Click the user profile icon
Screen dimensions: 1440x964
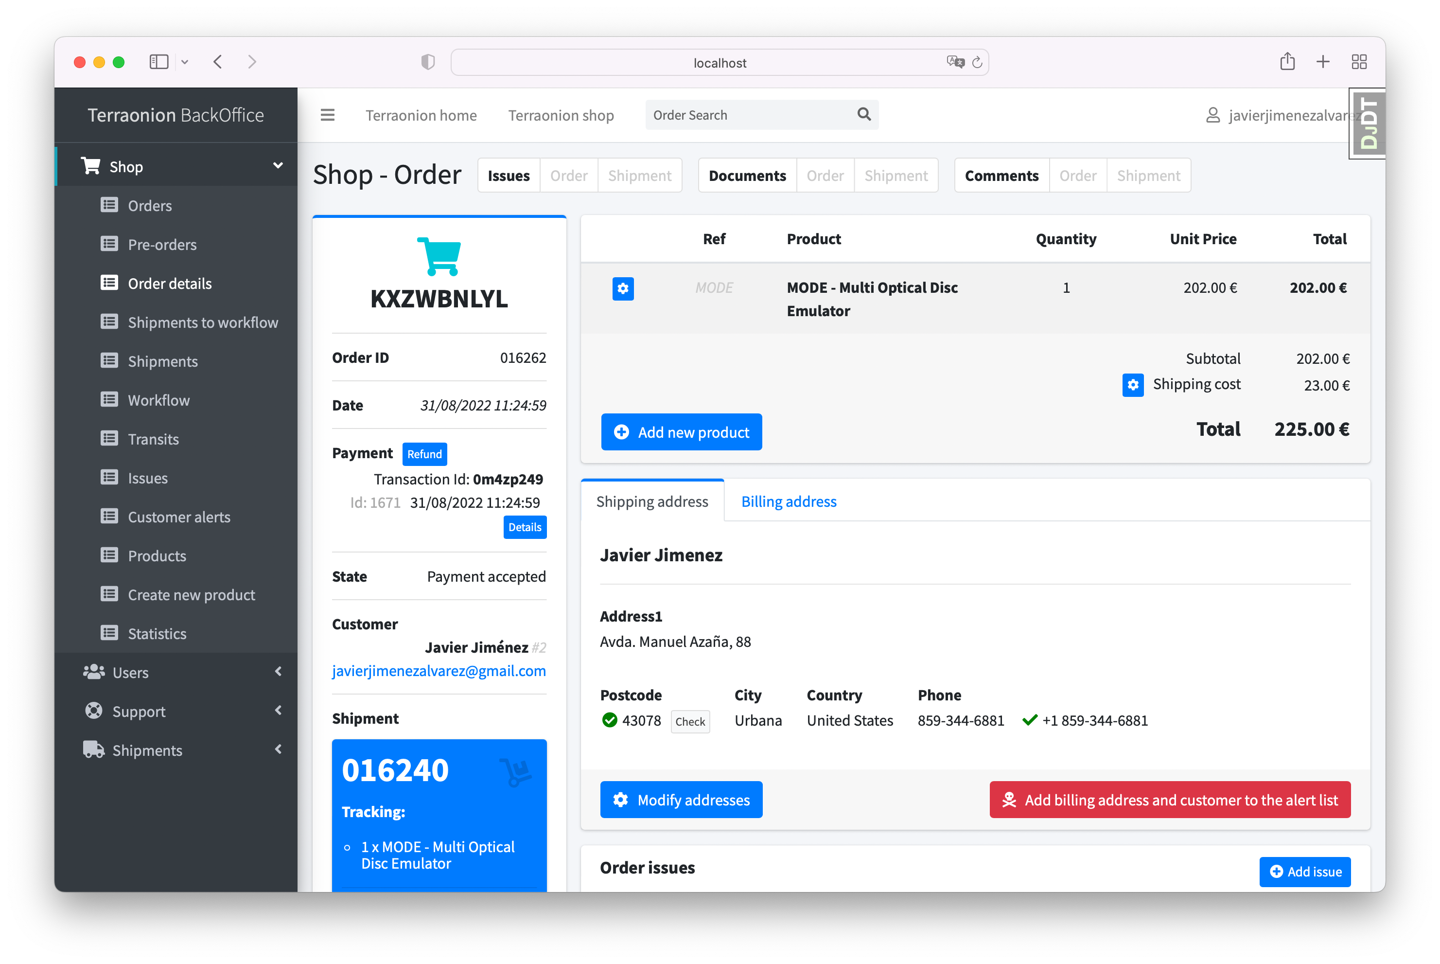click(x=1212, y=115)
